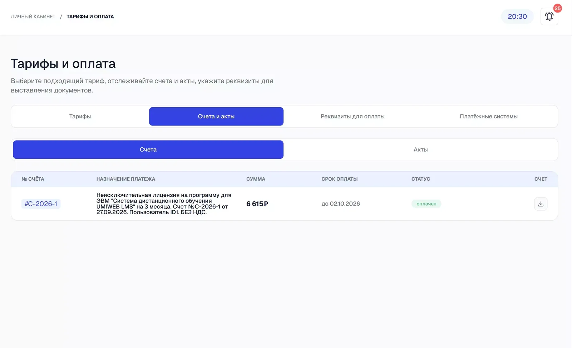Click the Тарифы и оплата breadcrumb

(x=90, y=16)
